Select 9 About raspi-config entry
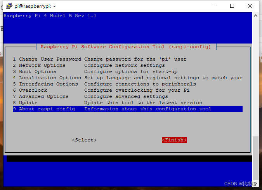The width and height of the screenshot is (262, 190). (x=128, y=109)
